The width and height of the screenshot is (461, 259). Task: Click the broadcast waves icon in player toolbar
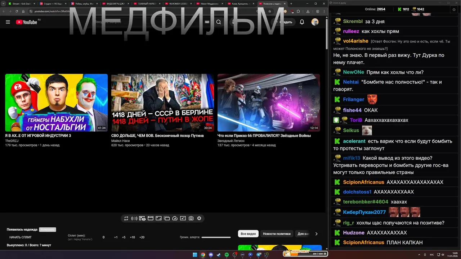click(x=134, y=218)
